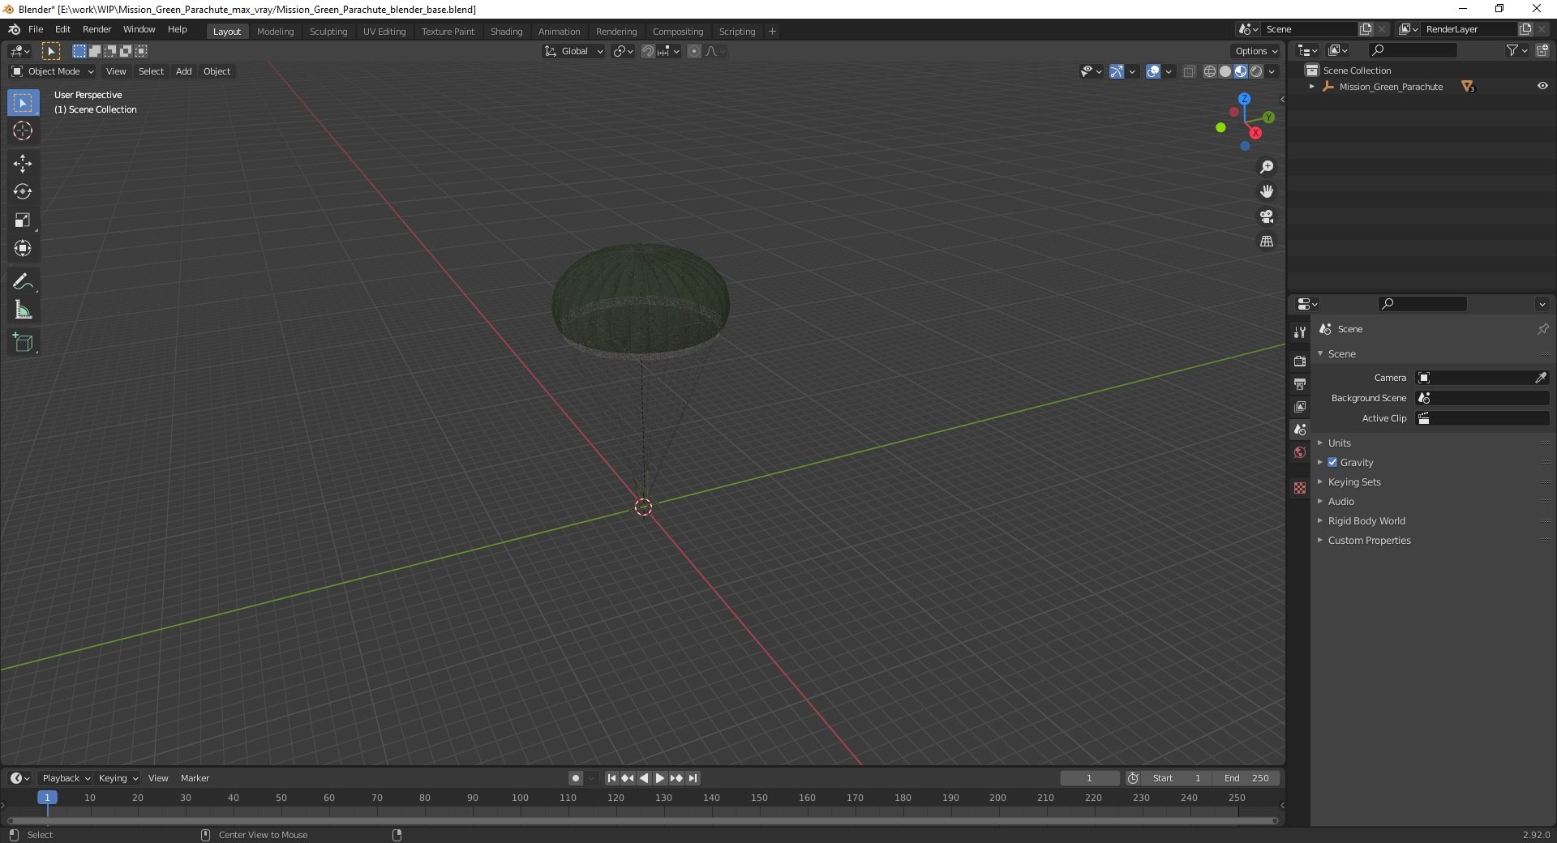Expand Mission_Green_Parachute in the outliner
The width and height of the screenshot is (1557, 843).
click(1312, 86)
